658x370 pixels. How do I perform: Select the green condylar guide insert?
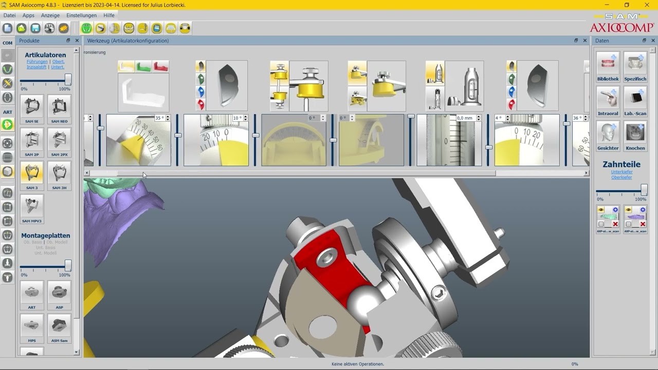tap(143, 66)
